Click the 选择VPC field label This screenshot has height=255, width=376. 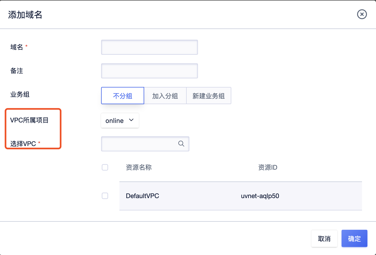(23, 144)
